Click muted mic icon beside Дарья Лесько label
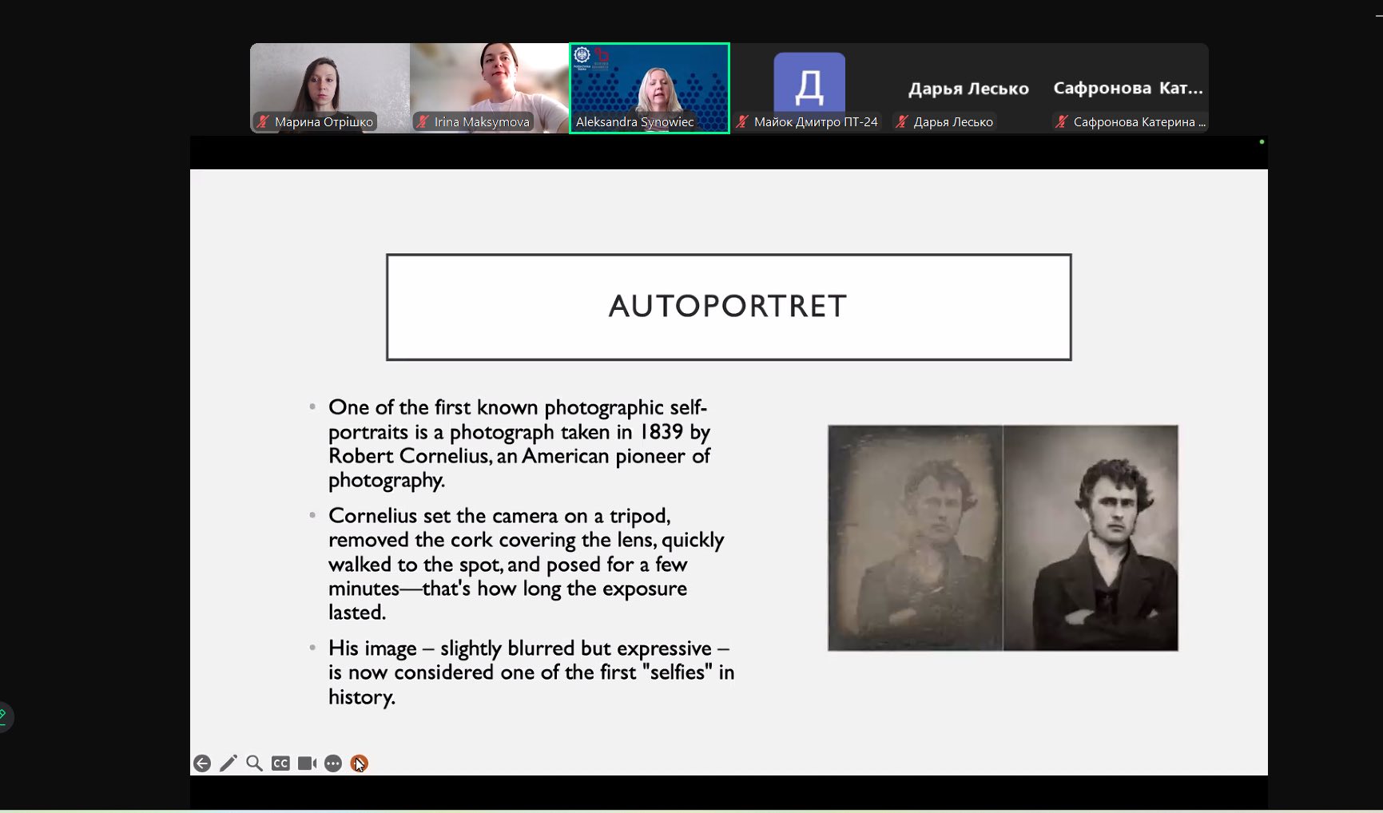This screenshot has width=1383, height=813. point(902,121)
